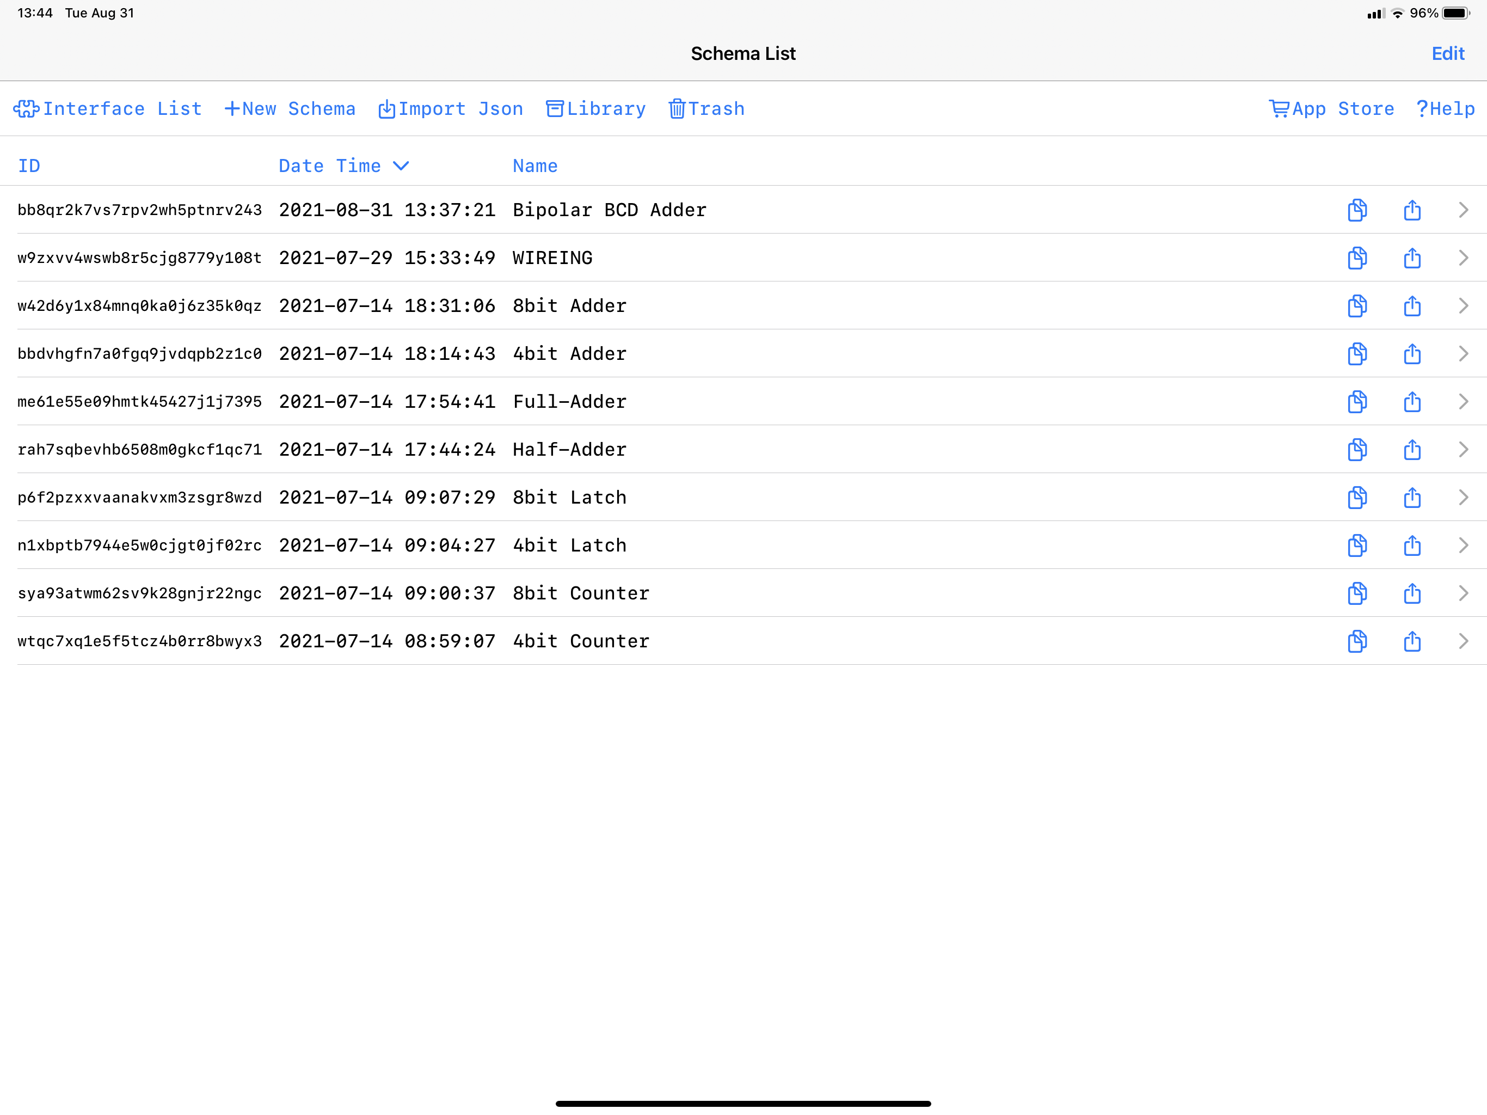
Task: Select ID wtqc7xq1e5f5tcz4b0rr8bwyx3
Action: coord(140,641)
